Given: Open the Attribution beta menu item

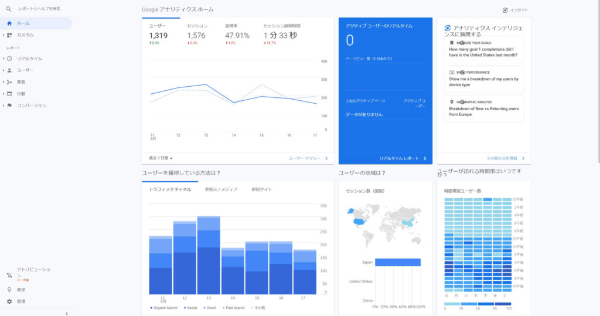Looking at the screenshot, I should pos(33,274).
